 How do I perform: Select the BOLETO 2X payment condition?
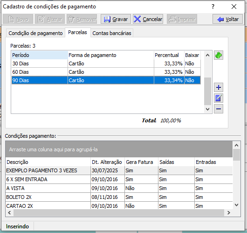tap(119, 197)
